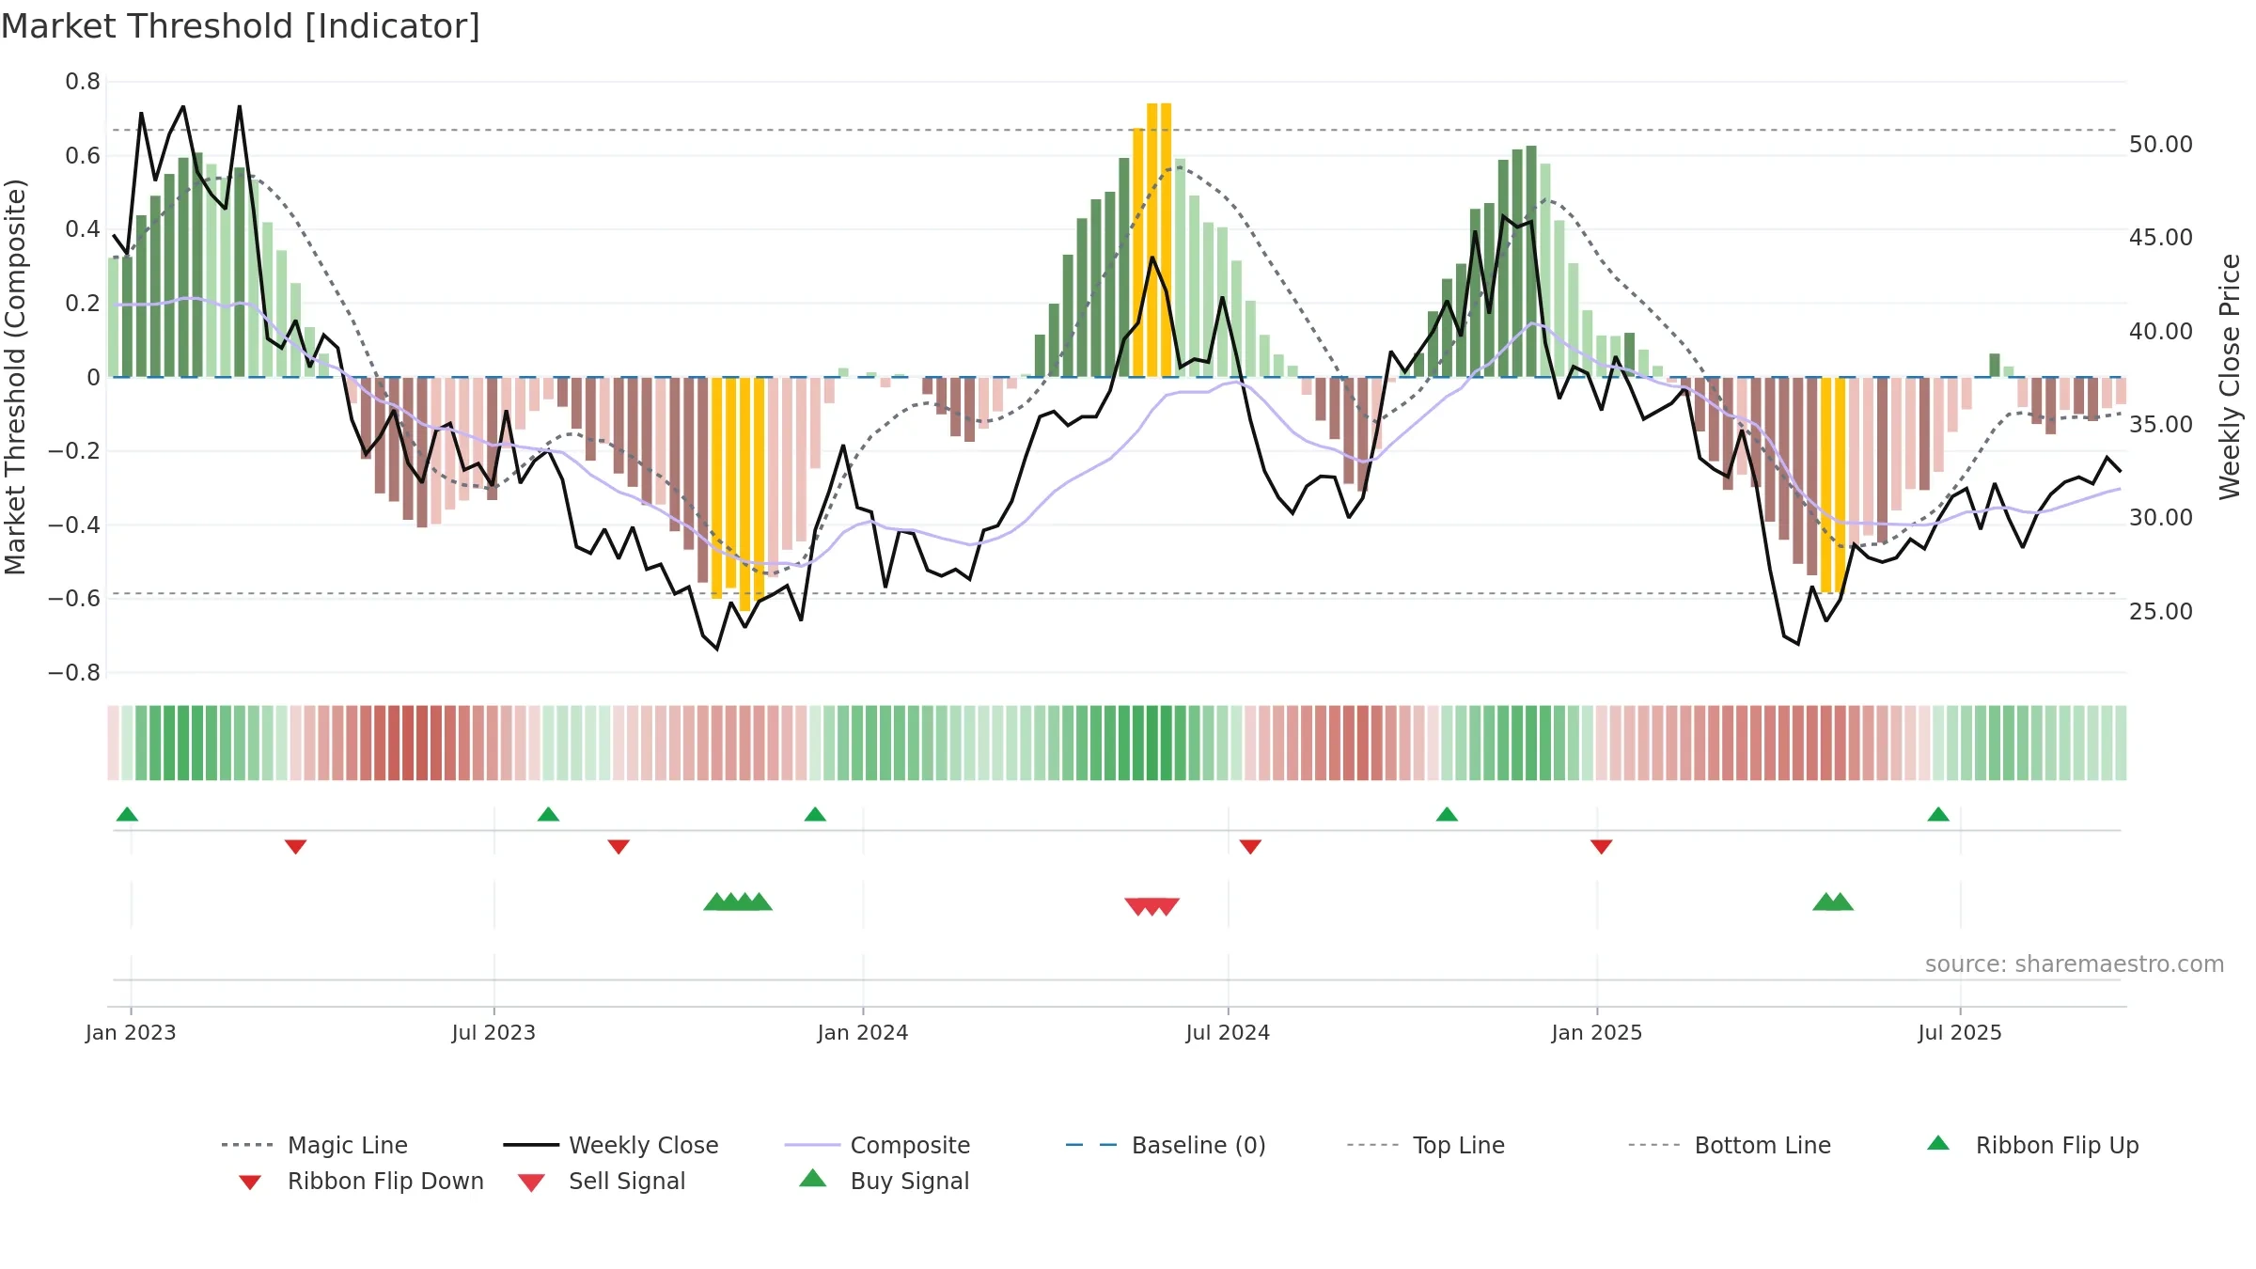Click the green Ribbon Flip Up marker near June 2025

(x=1938, y=814)
